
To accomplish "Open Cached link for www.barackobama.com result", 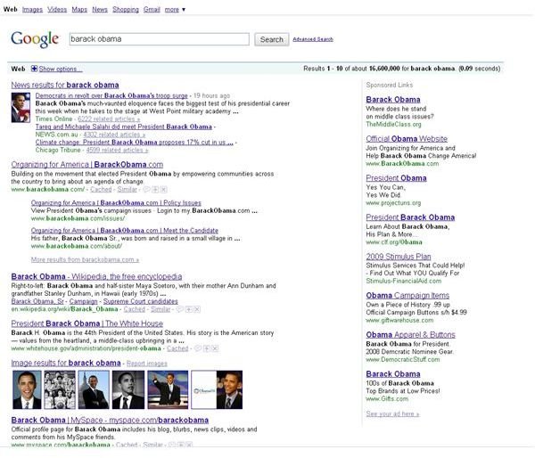I will point(101,189).
